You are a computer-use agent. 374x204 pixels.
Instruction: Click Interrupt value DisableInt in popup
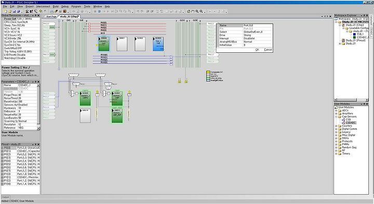[258, 38]
